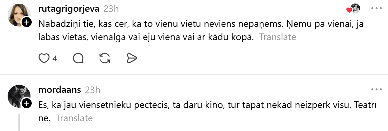Like rutagrigorjeva's post with the heart icon
The image size is (388, 131).
point(44,58)
